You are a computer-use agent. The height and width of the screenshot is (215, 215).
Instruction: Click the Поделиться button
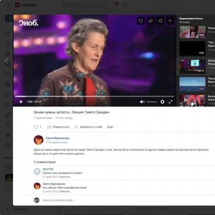pos(58,127)
